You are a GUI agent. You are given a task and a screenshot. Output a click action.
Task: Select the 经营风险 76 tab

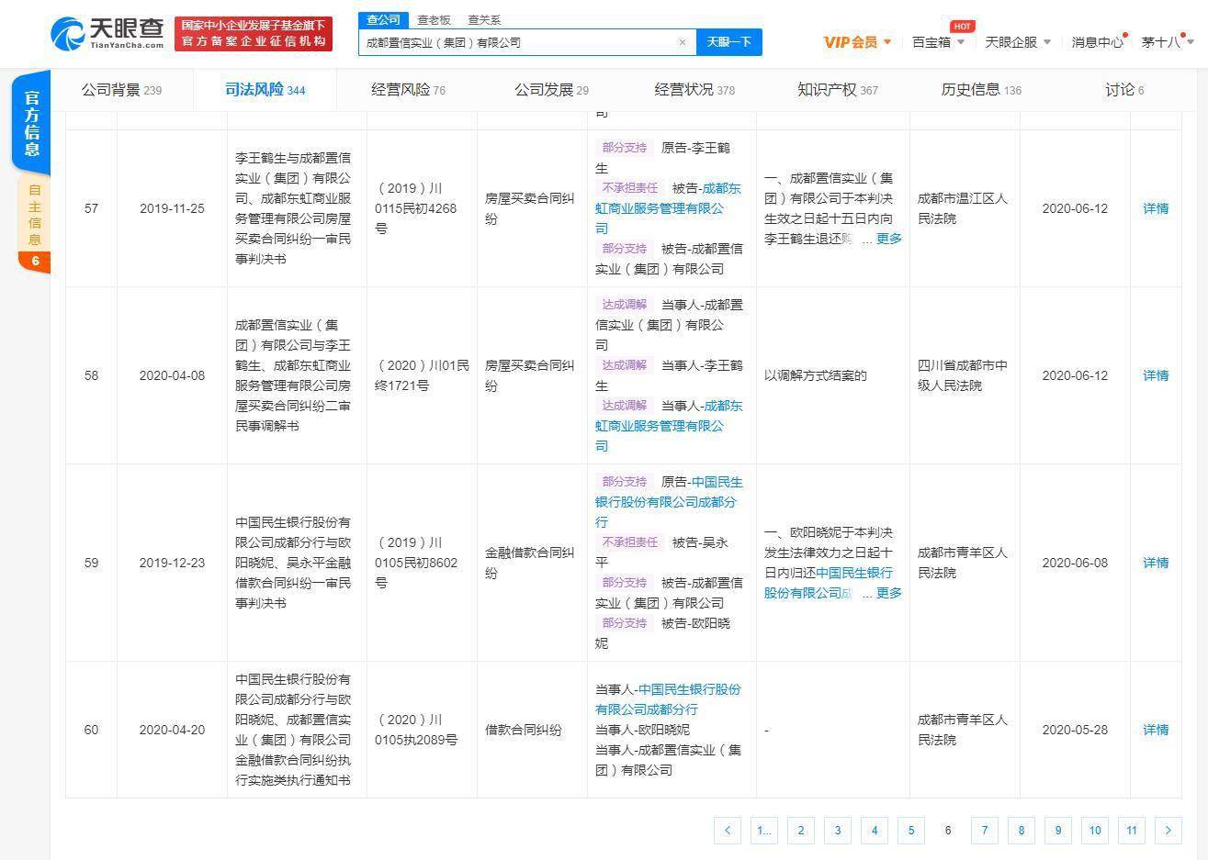408,90
